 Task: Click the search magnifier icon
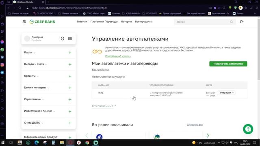tap(232, 21)
